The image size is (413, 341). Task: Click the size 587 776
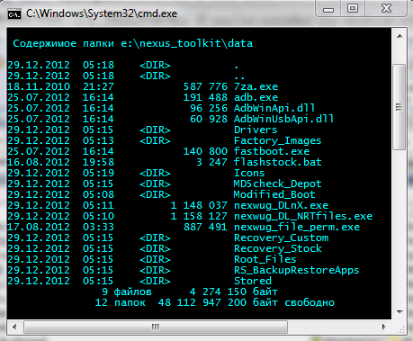205,86
